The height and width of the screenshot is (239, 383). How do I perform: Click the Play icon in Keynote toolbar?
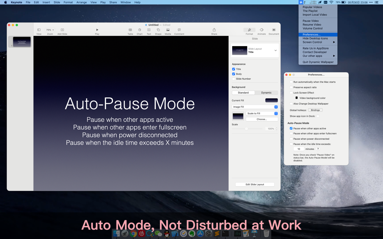click(x=97, y=30)
